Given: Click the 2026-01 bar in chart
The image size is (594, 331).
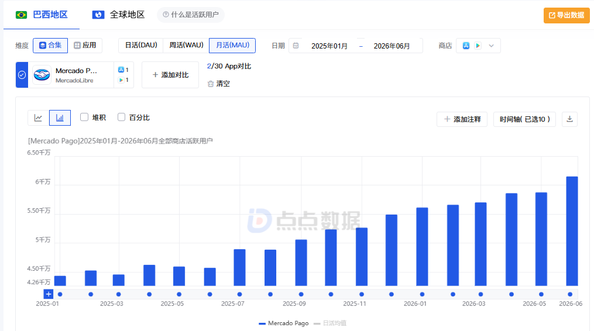Looking at the screenshot, I should pyautogui.click(x=422, y=247).
